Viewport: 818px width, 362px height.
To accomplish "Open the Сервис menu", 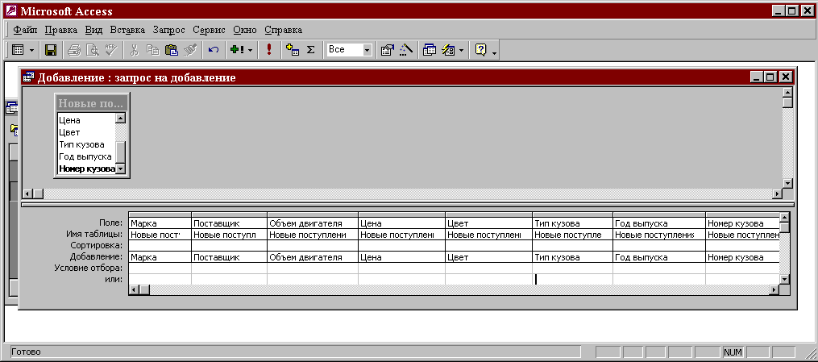I will click(x=209, y=30).
